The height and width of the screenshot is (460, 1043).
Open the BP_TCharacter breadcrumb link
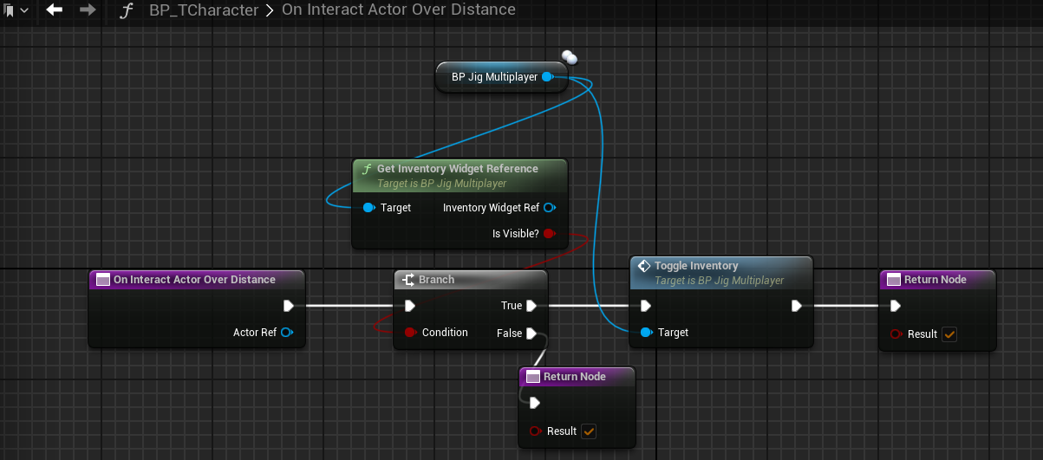(203, 10)
